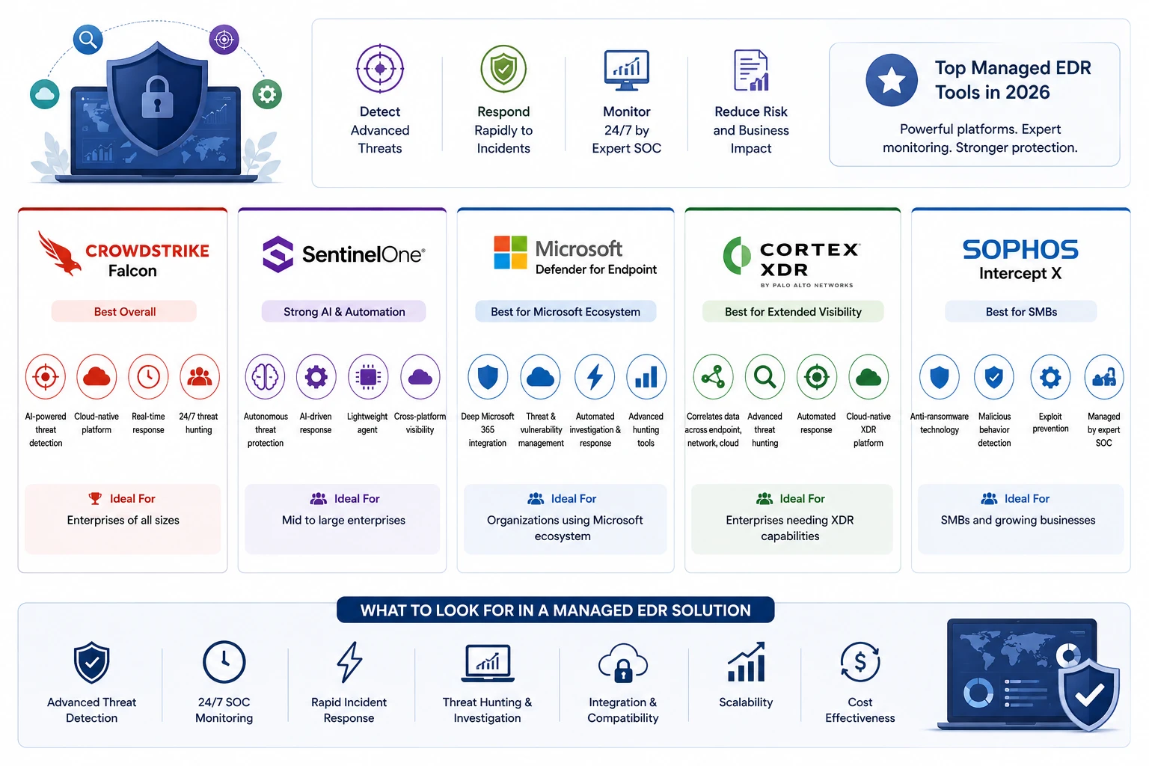This screenshot has width=1149, height=766.
Task: Select CrowdStrike's Real-time response clock icon
Action: click(x=148, y=376)
